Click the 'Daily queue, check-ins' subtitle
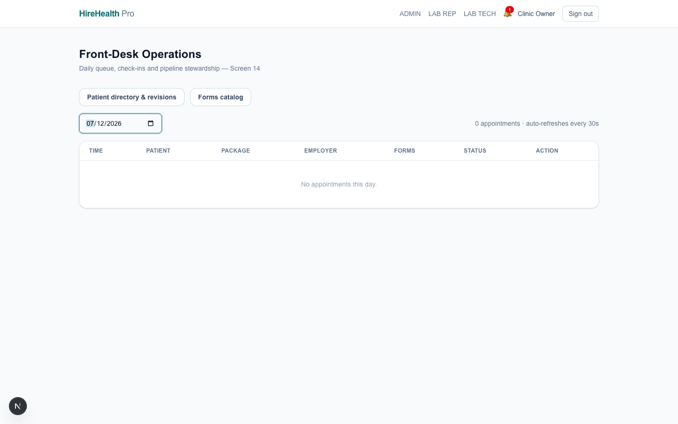Viewport: 678px width, 424px height. [x=169, y=68]
